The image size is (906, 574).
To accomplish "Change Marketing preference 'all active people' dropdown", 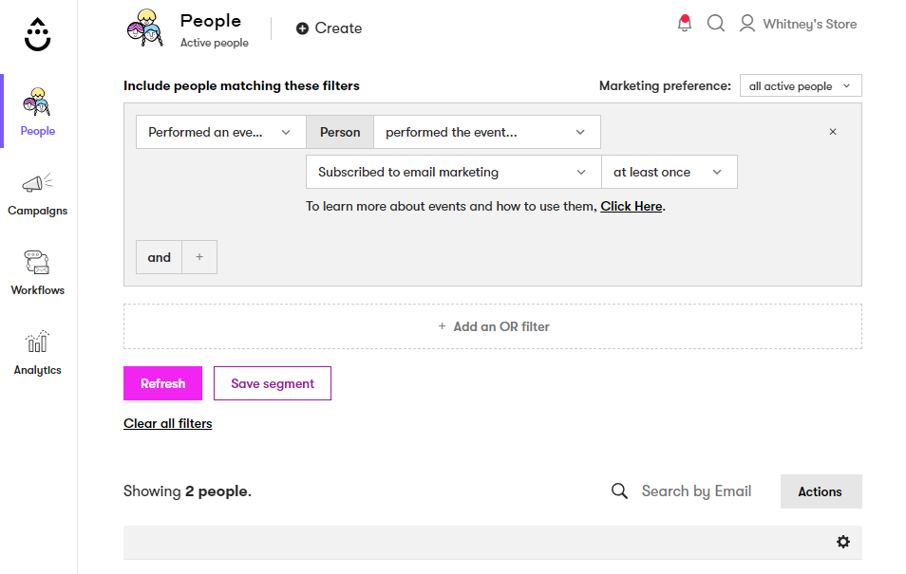I will (801, 86).
